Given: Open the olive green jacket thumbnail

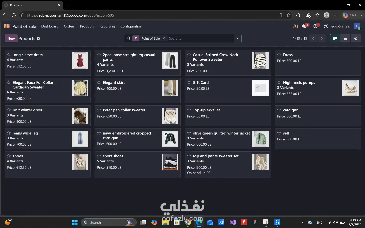Looking at the screenshot, I should coord(260,139).
